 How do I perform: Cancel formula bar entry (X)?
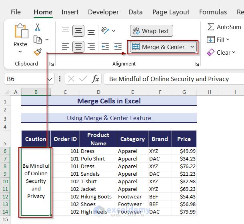71,79
